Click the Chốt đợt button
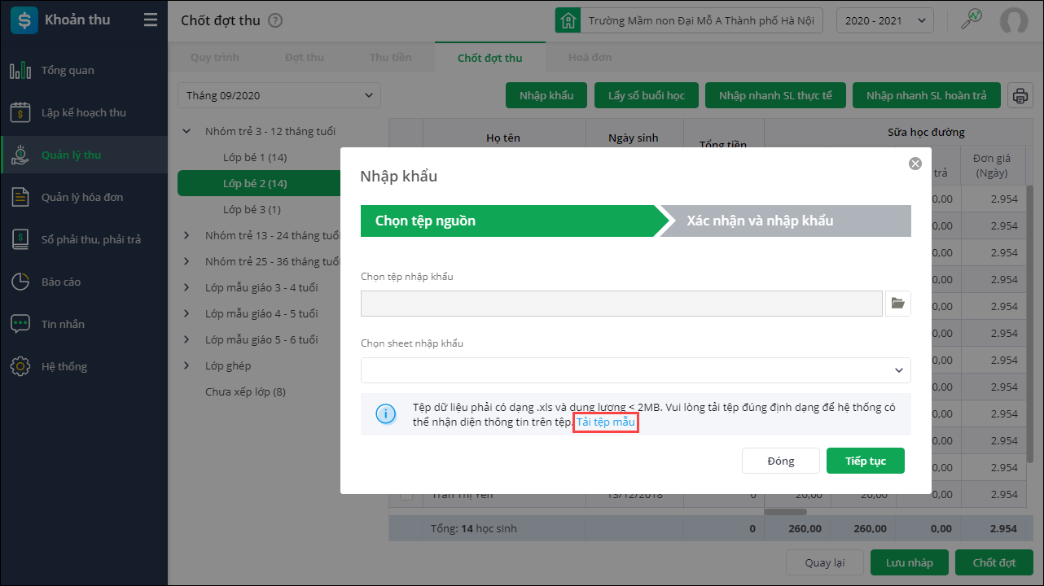The height and width of the screenshot is (586, 1044). pos(995,562)
